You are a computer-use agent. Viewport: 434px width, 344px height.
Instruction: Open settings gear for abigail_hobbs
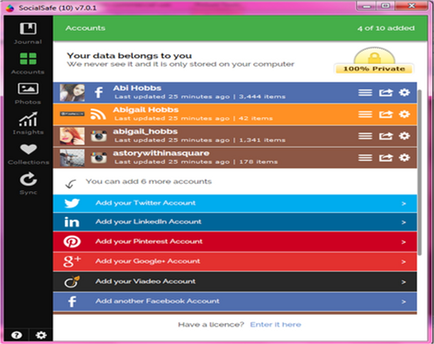[404, 136]
